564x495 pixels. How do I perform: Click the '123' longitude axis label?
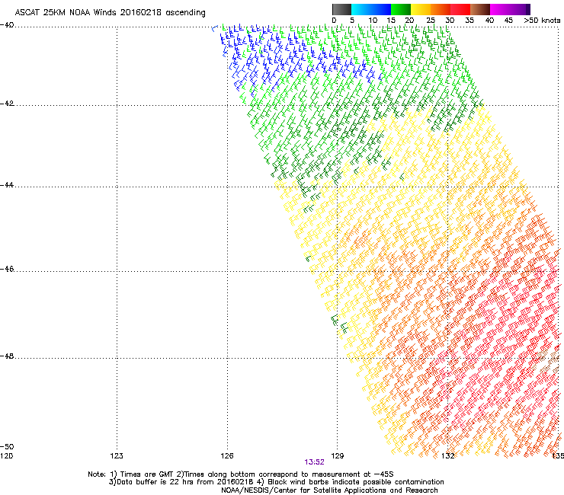(x=117, y=456)
